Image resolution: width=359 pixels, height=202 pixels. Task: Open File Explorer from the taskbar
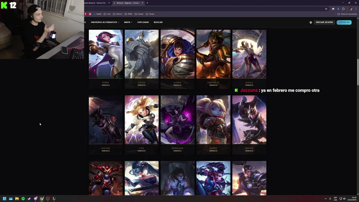coord(17,199)
